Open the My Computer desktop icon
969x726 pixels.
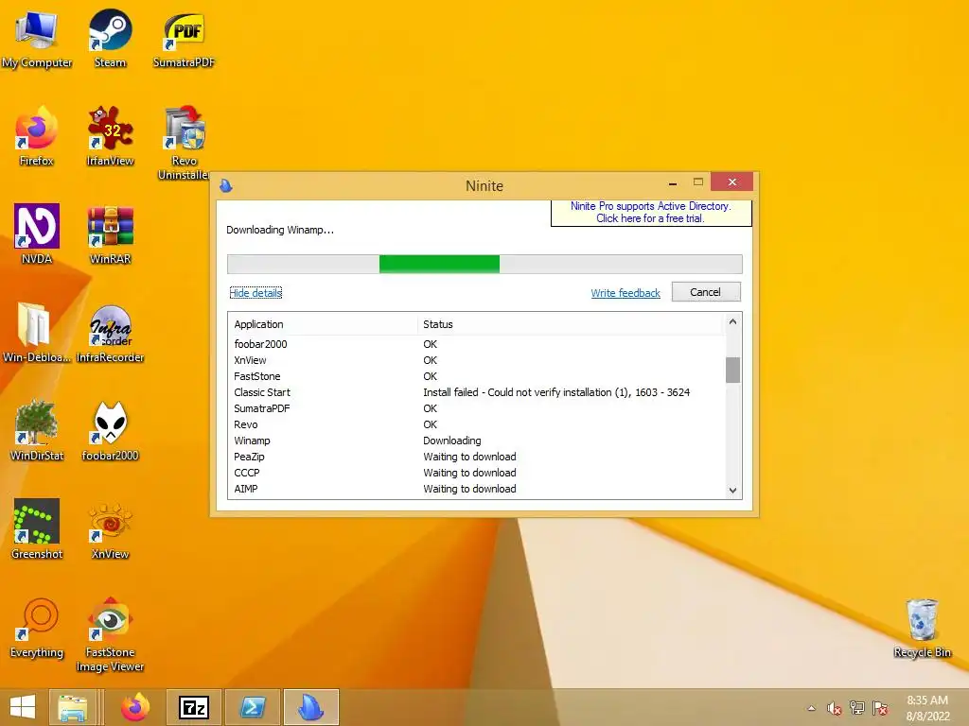[x=36, y=38]
